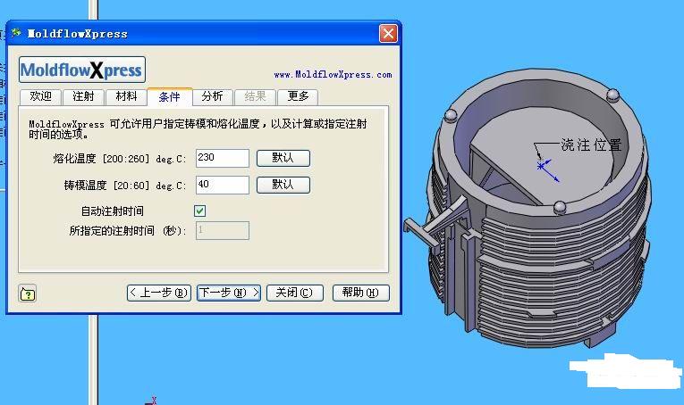Open the 更多 tab
This screenshot has width=684, height=405.
[x=298, y=96]
